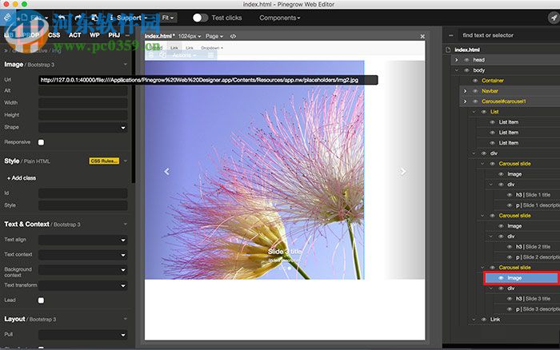Switch to the WP tab
Viewport: 560px width, 350px height.
click(94, 35)
